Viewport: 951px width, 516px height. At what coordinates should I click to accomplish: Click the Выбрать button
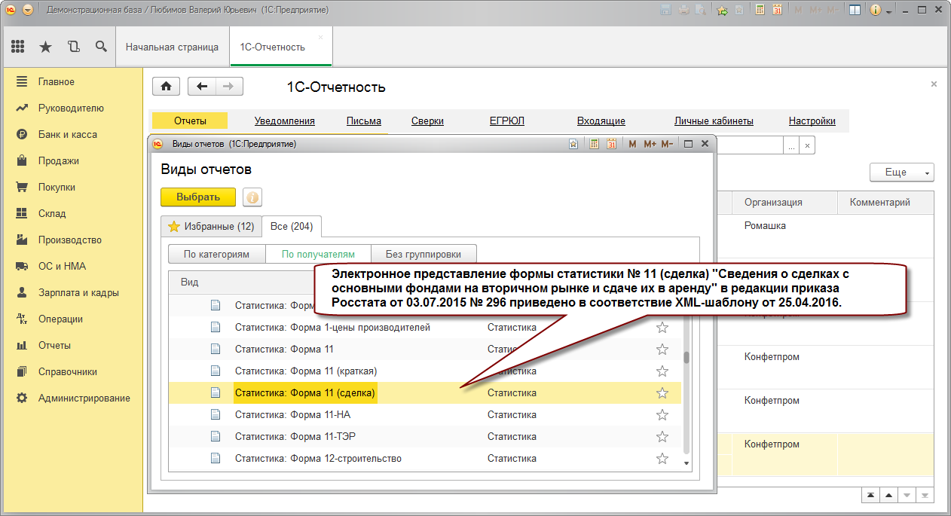pyautogui.click(x=198, y=197)
